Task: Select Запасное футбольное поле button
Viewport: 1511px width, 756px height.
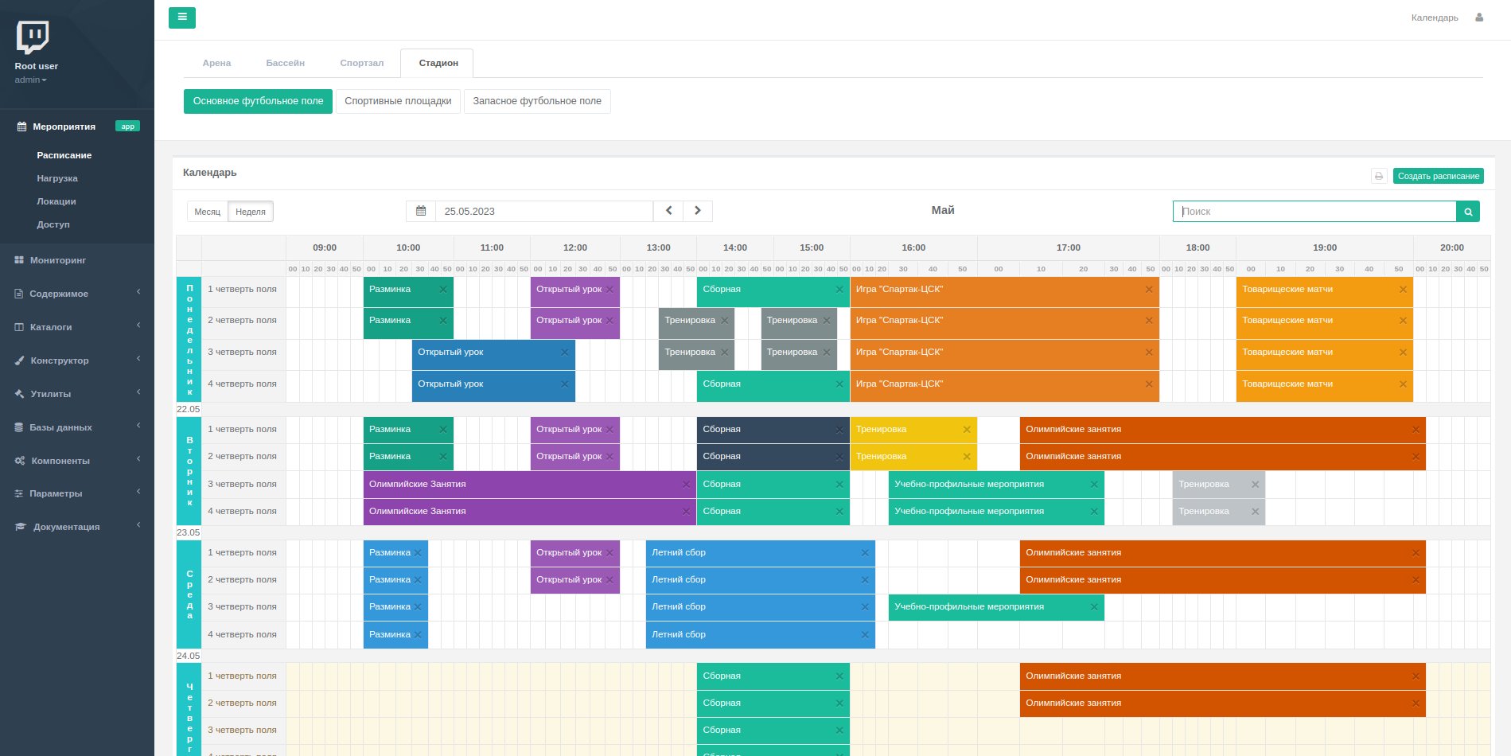Action: click(537, 101)
